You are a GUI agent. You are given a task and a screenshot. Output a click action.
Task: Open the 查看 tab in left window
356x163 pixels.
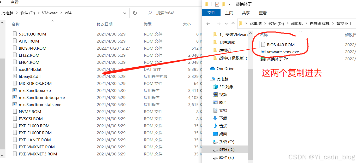(x=15, y=2)
